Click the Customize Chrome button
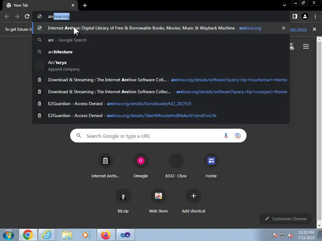Screen dimensions: 322x241 pos(286,219)
